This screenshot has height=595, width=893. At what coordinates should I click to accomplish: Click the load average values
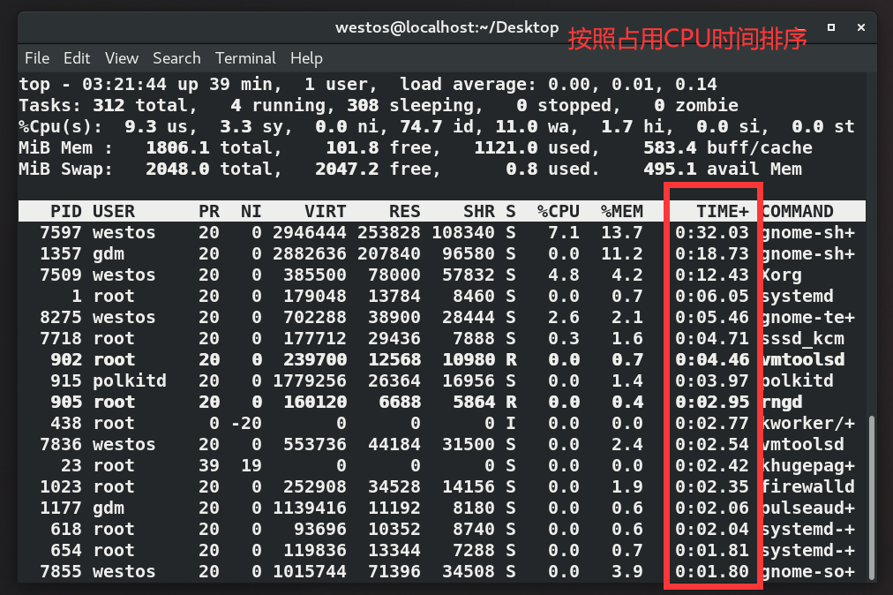tap(632, 85)
